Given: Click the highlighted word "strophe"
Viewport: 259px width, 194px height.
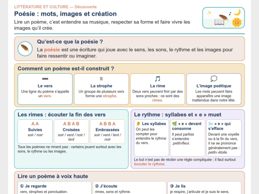Looking at the screenshot, I should (109, 96).
